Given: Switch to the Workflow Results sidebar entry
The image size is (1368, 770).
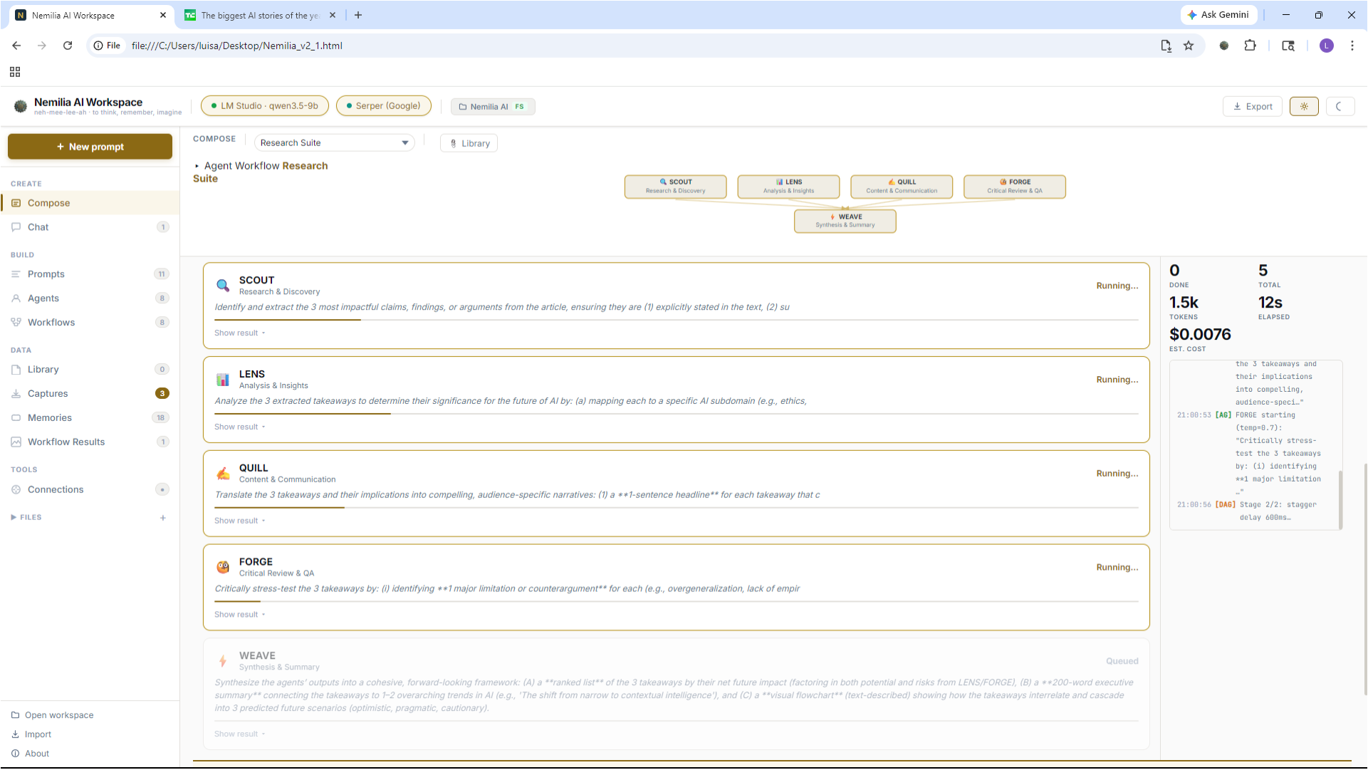Looking at the screenshot, I should click(66, 442).
